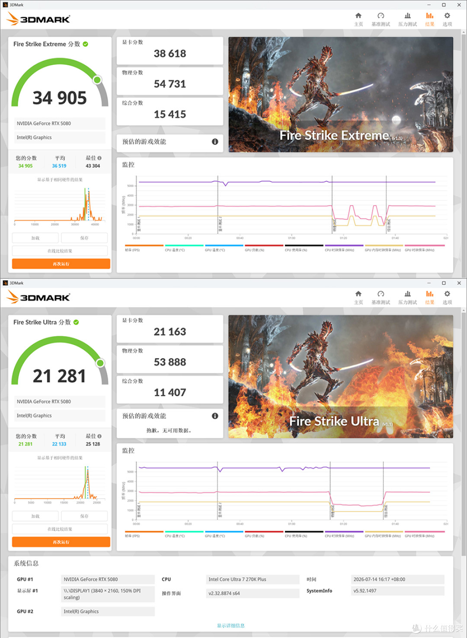The image size is (467, 638).
Task: Click the 保存 button under the Ultra score chart
Action: tap(84, 516)
